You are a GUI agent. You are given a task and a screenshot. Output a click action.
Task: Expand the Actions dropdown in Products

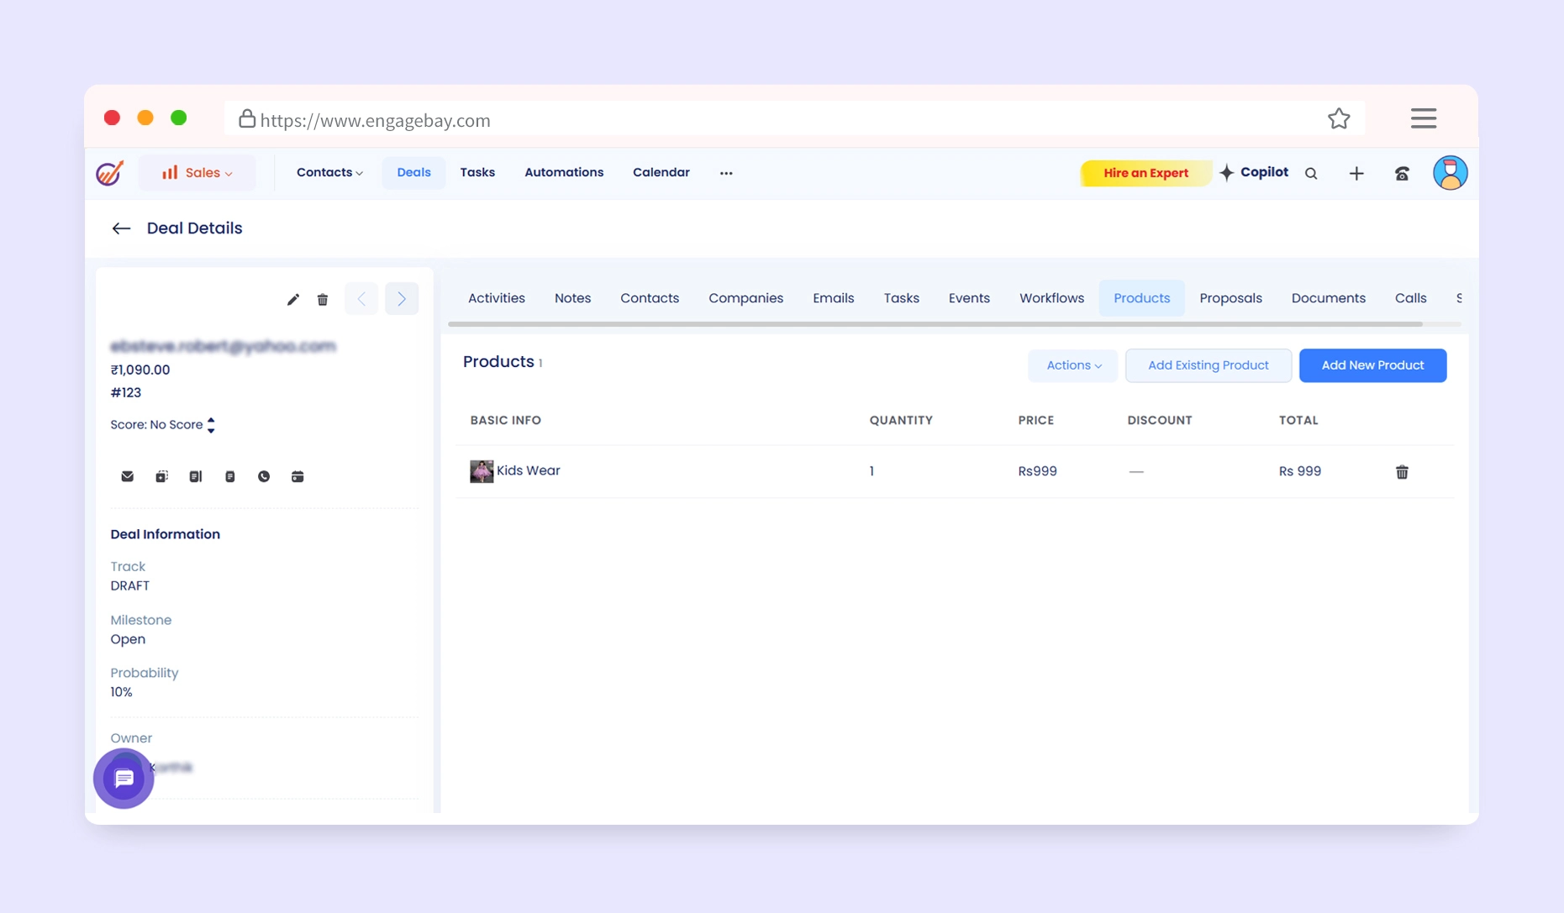click(x=1073, y=365)
